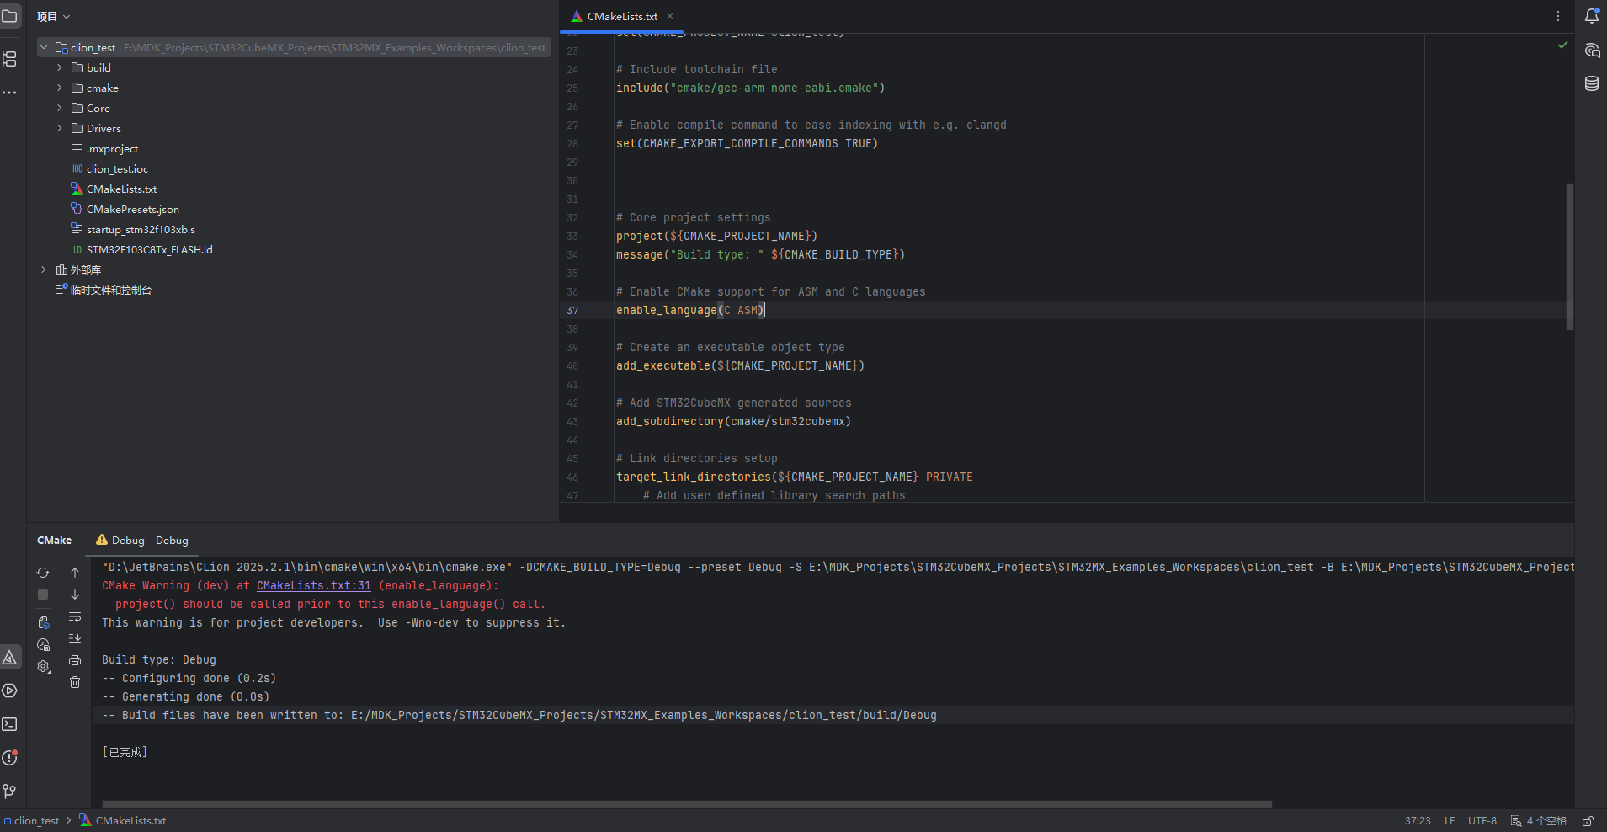Open CMake cache file icon
The width and height of the screenshot is (1607, 832).
(43, 622)
